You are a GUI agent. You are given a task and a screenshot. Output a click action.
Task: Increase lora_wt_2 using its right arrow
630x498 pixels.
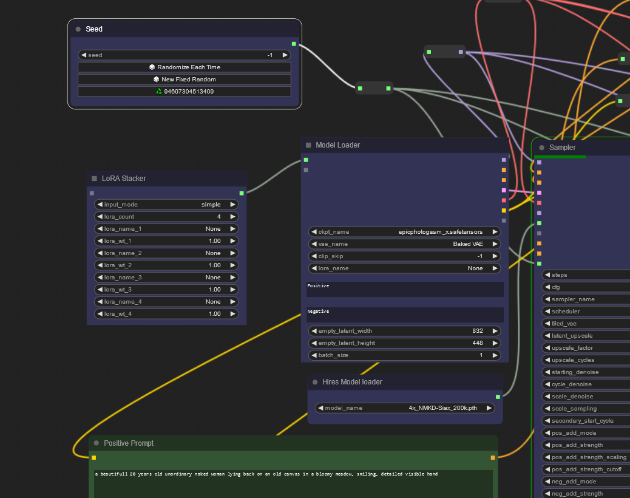[232, 265]
